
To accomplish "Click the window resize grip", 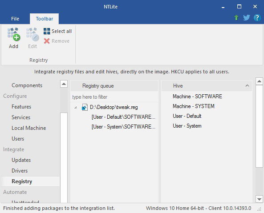I will [x=259, y=209].
